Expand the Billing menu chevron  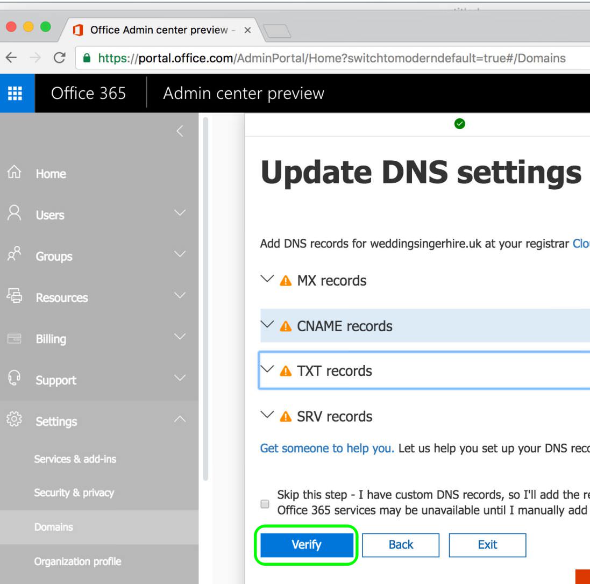point(180,337)
